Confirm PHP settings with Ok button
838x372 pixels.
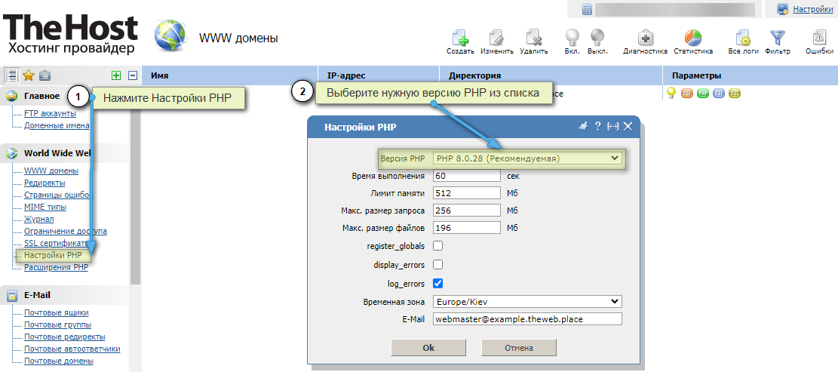(428, 347)
